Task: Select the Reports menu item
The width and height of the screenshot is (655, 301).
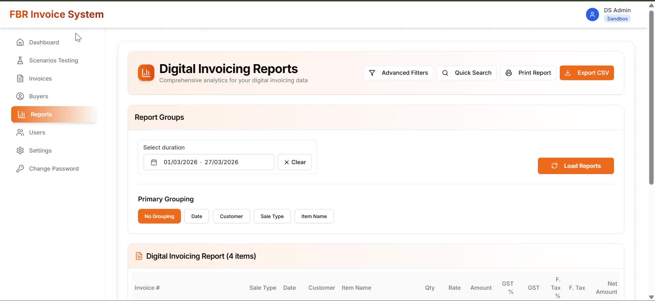Action: [x=54, y=114]
